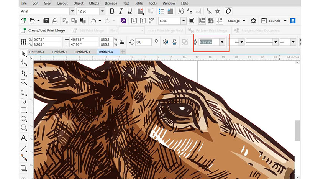318x179 pixels.
Task: Open the Hairline outline width dropdown
Action: click(x=222, y=42)
